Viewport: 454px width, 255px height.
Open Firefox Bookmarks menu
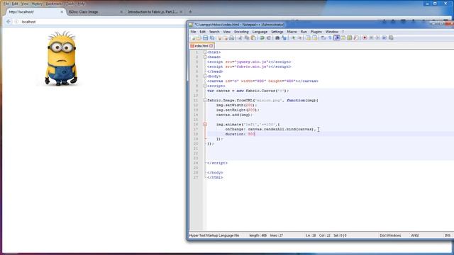click(x=54, y=4)
